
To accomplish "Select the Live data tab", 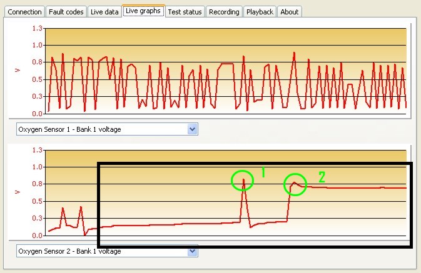I will coord(103,12).
